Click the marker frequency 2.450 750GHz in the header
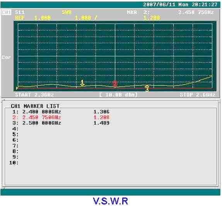The width and height of the screenshot is (222, 206). (196, 12)
